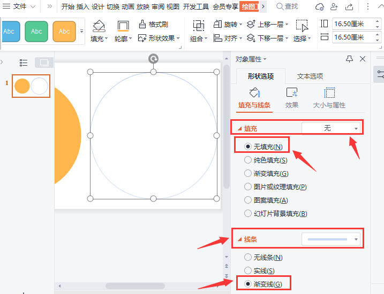The image size is (384, 294).
Task: Click the 组合 group icon
Action: pos(198,26)
